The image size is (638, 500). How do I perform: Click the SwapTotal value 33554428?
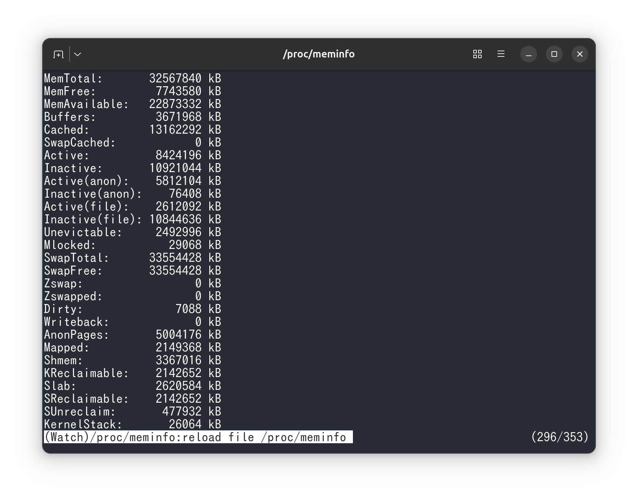point(175,258)
